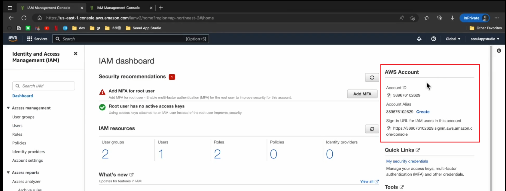506x191 pixels.
Task: Copy the IAM sign-in URL
Action: 389,128
